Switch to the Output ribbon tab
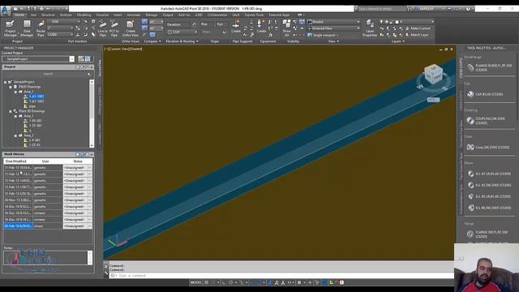519x292 pixels. pyautogui.click(x=168, y=15)
